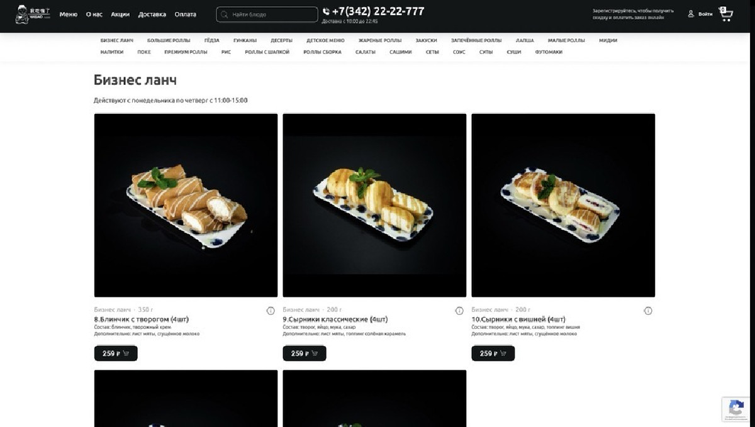Viewport: 755px width, 427px height.
Task: Open the shopping cart icon
Action: point(727,14)
